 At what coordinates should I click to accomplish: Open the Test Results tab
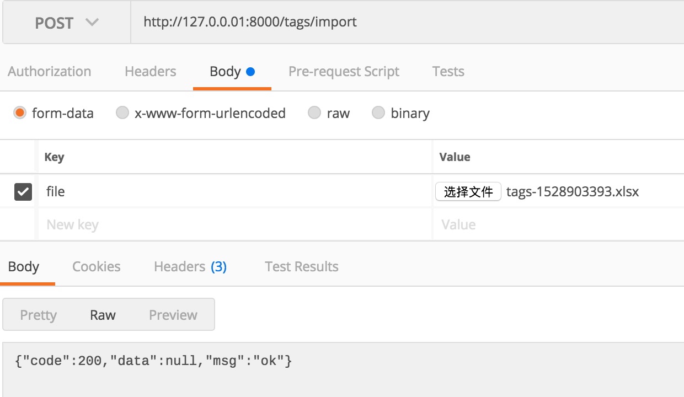tap(301, 267)
